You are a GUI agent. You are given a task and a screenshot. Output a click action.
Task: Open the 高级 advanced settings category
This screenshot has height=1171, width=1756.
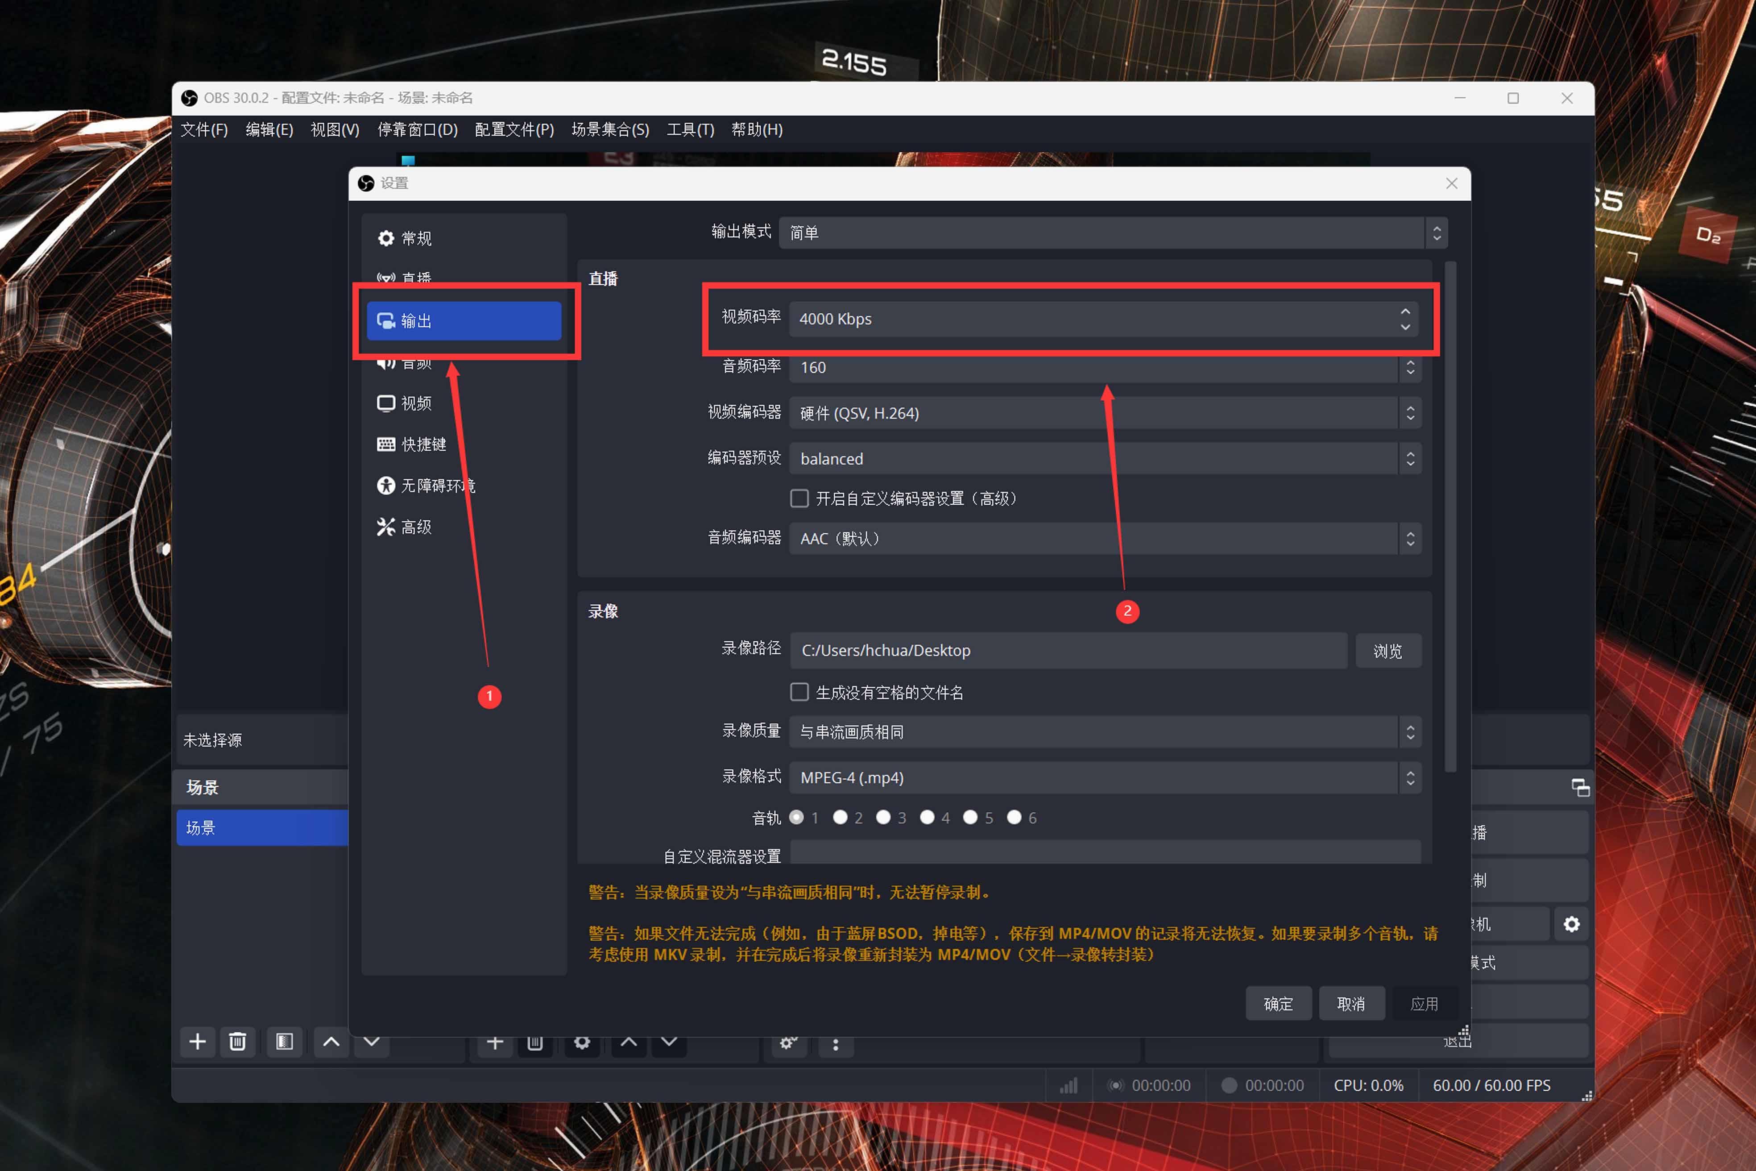[464, 527]
